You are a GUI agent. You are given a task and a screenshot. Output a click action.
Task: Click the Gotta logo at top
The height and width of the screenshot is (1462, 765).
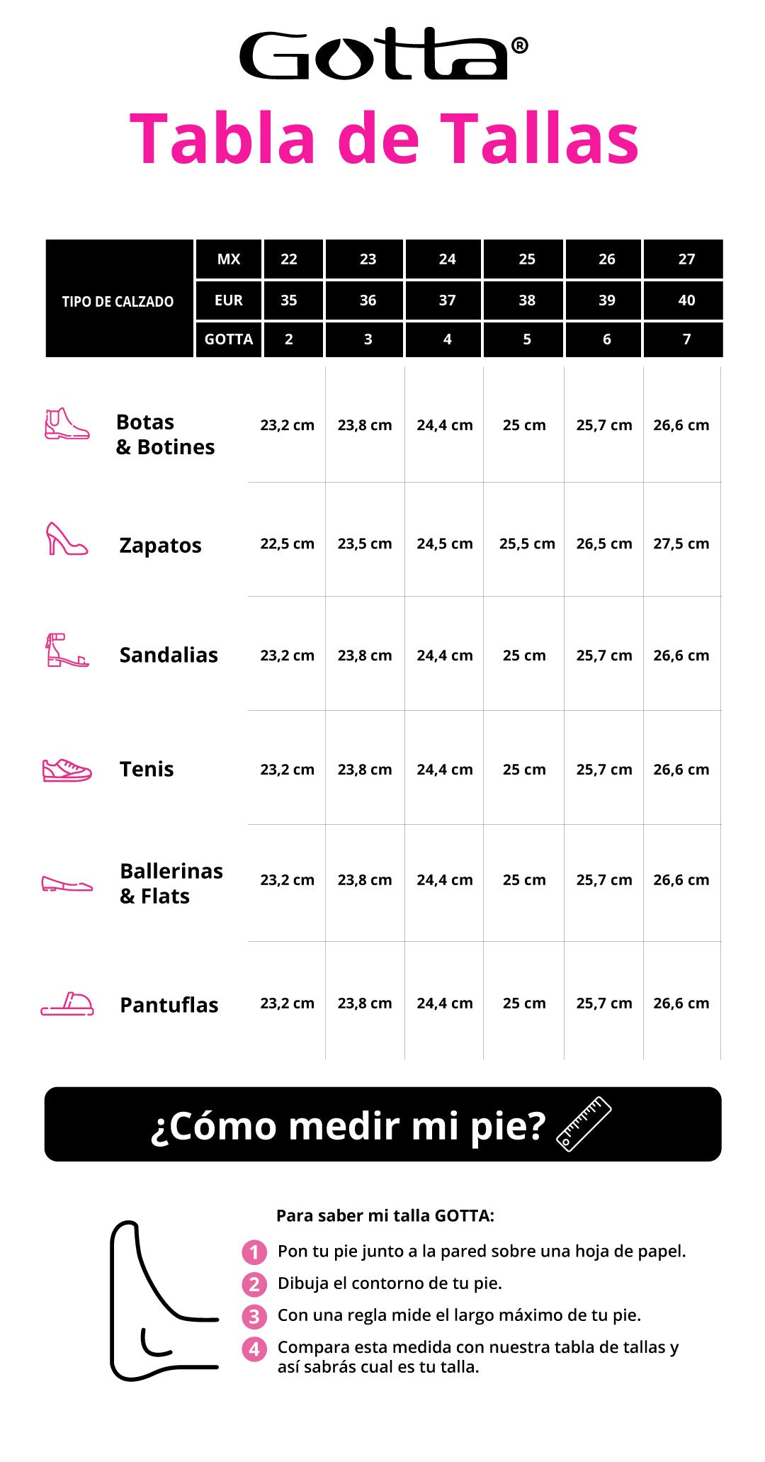click(x=383, y=54)
